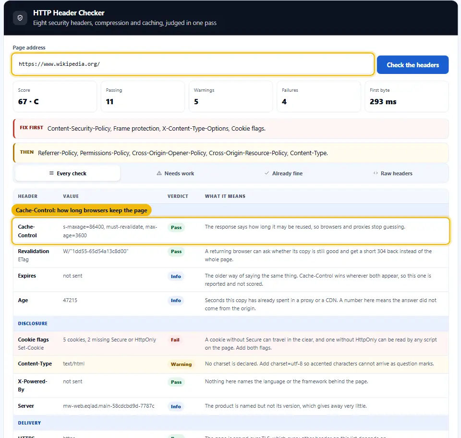The height and width of the screenshot is (438, 461).
Task: View the Raw headers tab
Action: (393, 173)
